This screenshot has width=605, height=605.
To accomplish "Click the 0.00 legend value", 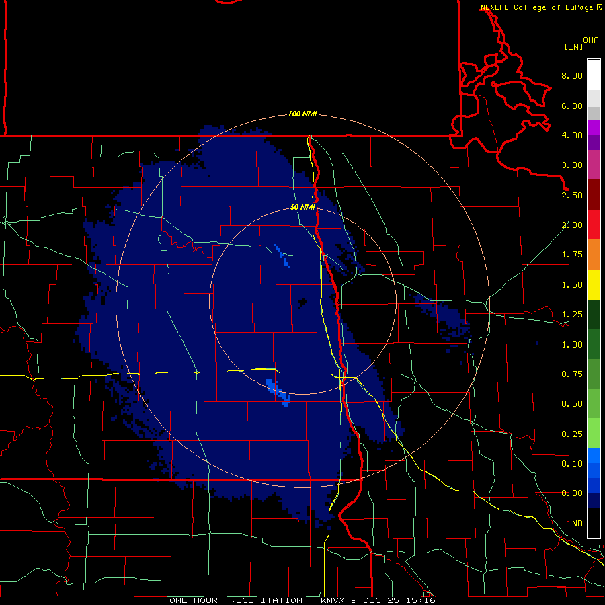I will (x=572, y=493).
